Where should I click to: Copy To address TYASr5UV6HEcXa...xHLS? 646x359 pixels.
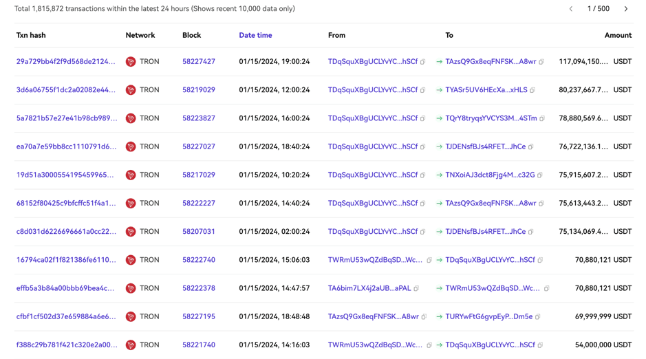[x=532, y=90]
